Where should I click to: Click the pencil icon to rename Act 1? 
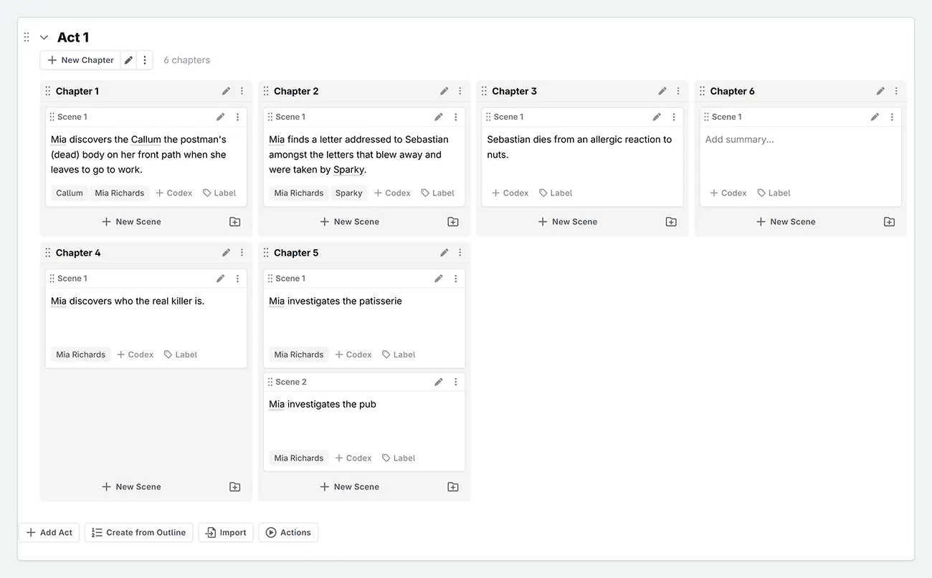click(x=128, y=60)
